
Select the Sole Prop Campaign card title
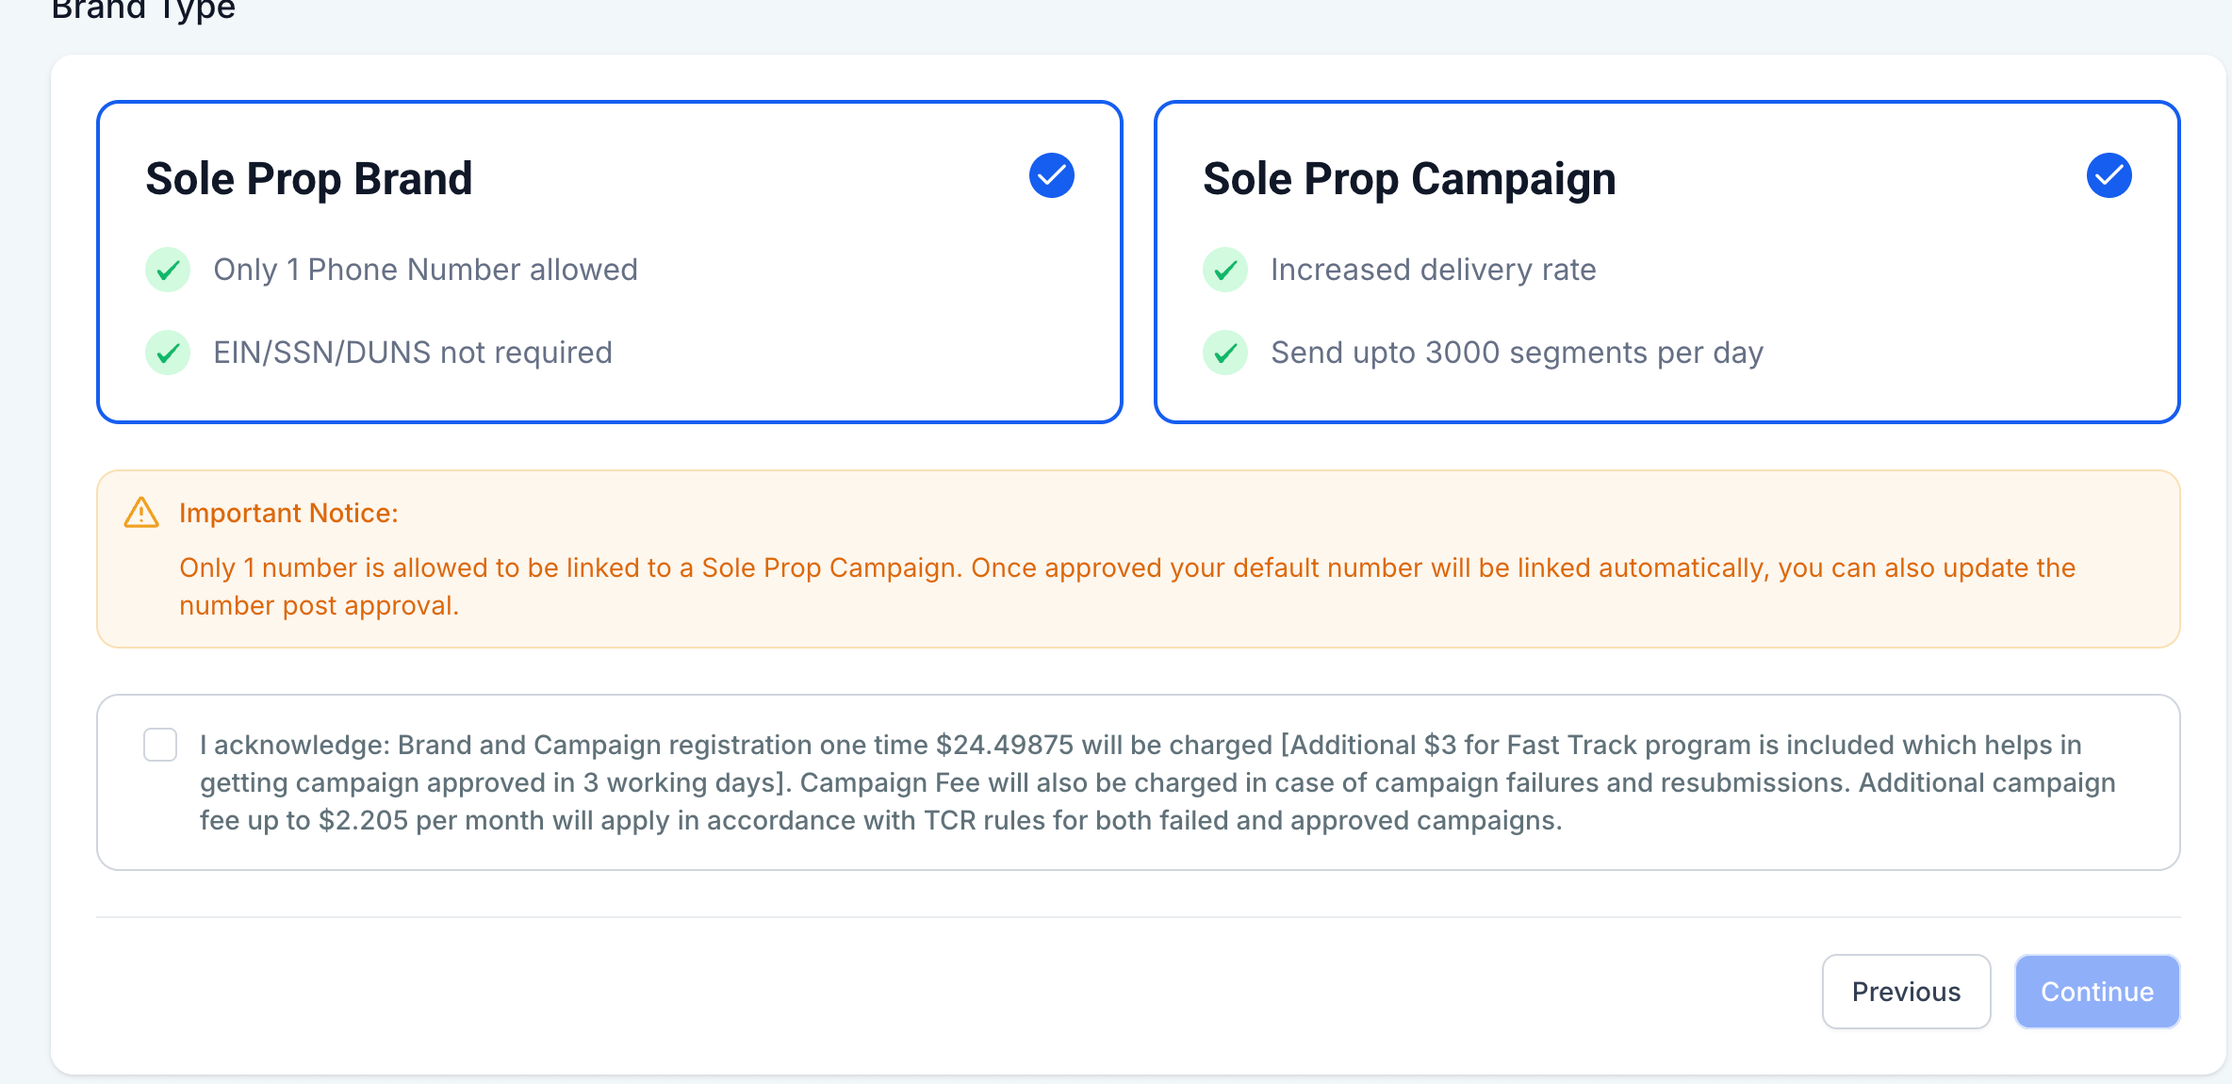coord(1409,179)
